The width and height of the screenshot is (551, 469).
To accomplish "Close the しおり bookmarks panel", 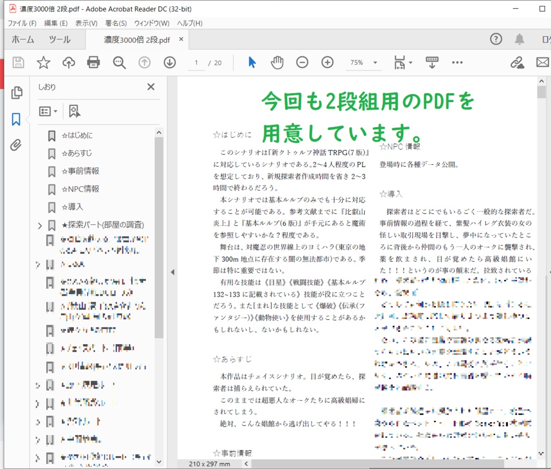I will (151, 87).
